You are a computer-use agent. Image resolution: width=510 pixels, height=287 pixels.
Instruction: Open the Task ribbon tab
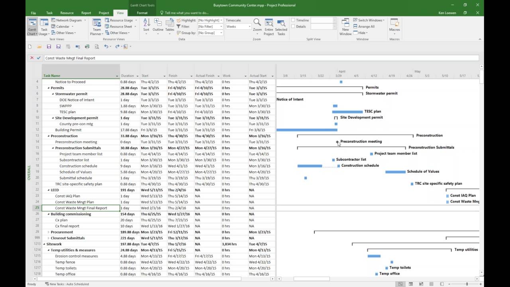pos(49,13)
